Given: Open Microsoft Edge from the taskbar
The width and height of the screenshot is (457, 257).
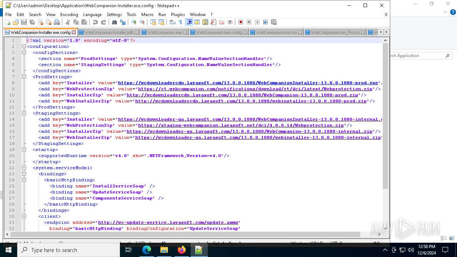Looking at the screenshot, I should pos(147,250).
